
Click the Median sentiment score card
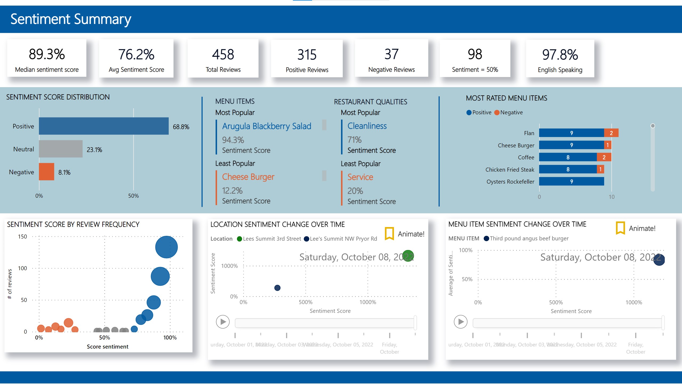pyautogui.click(x=47, y=58)
